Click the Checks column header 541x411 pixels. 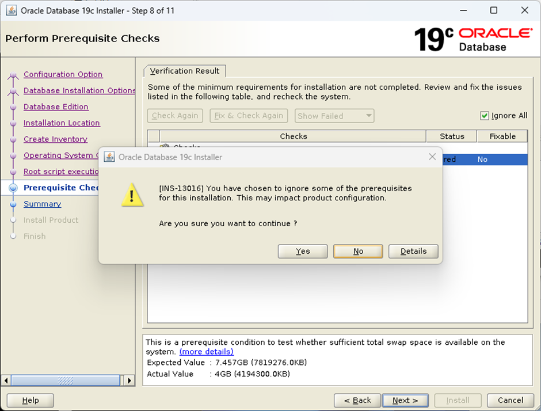point(293,136)
